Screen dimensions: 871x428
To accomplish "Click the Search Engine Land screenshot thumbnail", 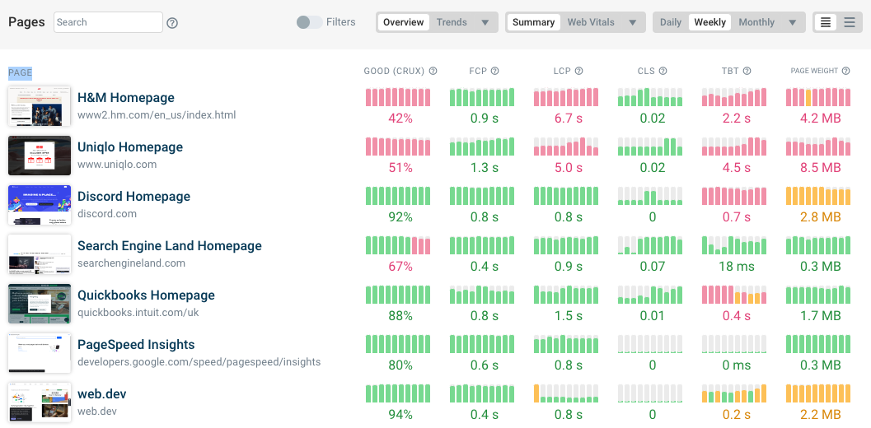I will 40,254.
